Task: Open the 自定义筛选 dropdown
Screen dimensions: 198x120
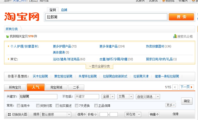Action: 148,97
